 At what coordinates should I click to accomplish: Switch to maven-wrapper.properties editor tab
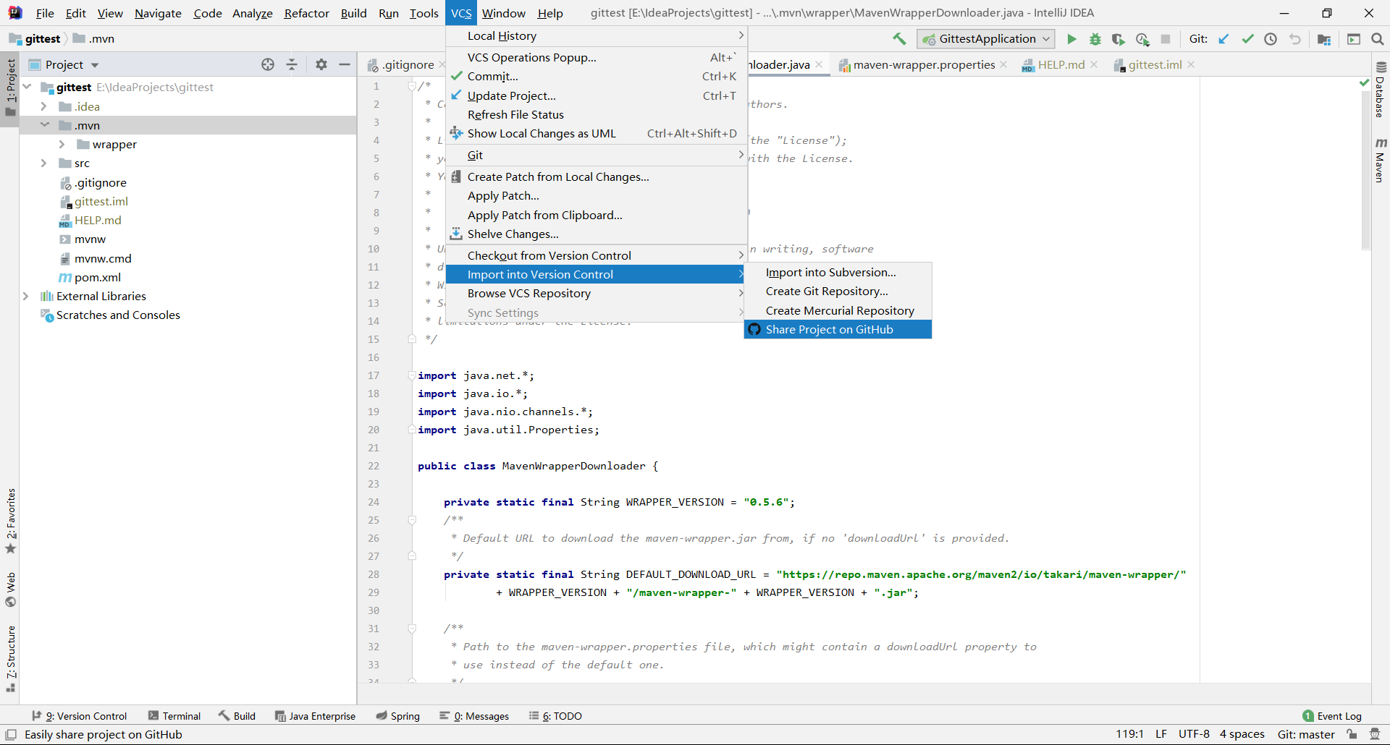click(x=923, y=64)
